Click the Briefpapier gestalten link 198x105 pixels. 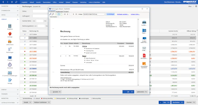pyautogui.click(x=123, y=14)
